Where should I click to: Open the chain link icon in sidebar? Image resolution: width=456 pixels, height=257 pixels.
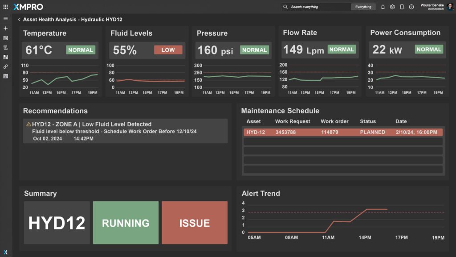[x=5, y=66]
